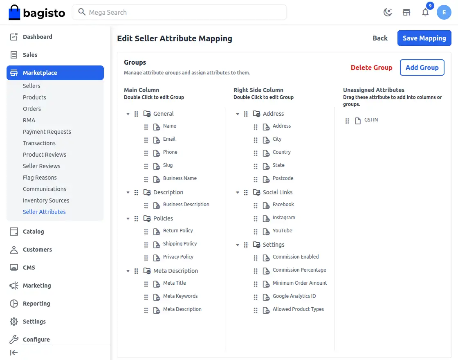458x360 pixels.
Task: Click the GSTIN attribute document icon
Action: coord(357,120)
